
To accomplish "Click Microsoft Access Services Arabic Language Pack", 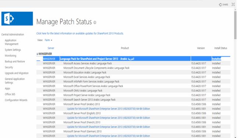I will pyautogui.click(x=88, y=63).
